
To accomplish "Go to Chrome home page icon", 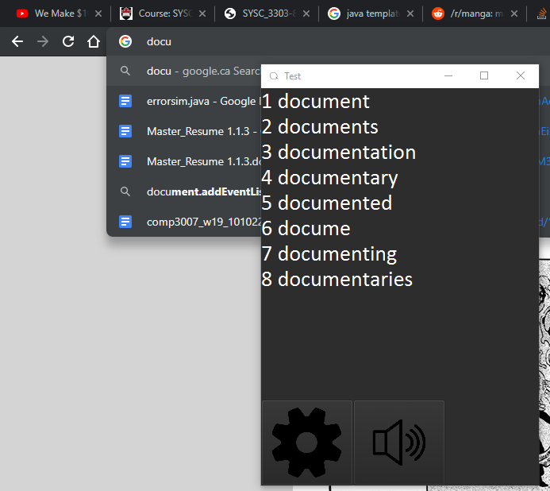I will pyautogui.click(x=94, y=41).
